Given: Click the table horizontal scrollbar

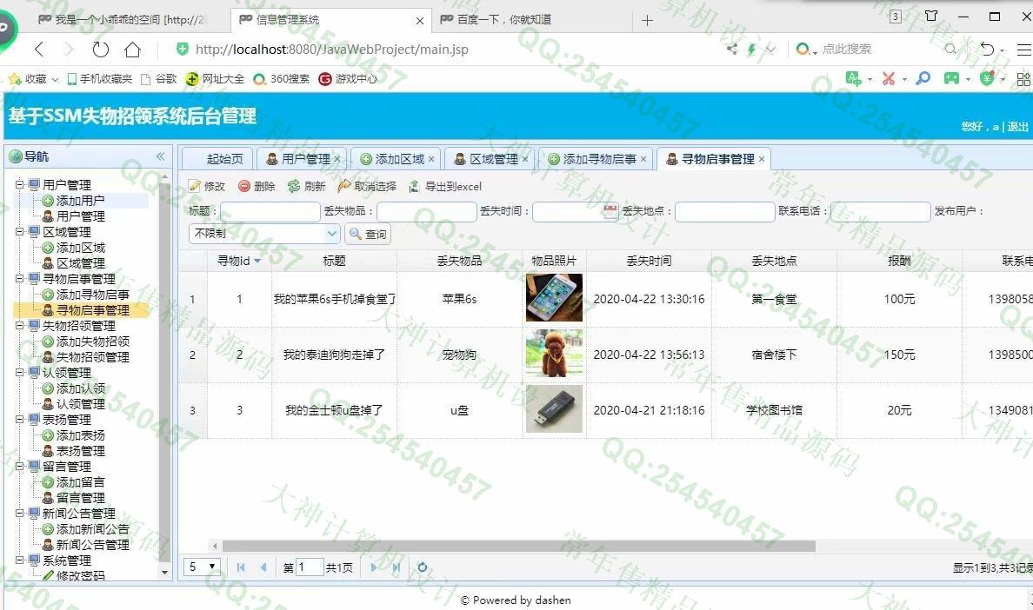Looking at the screenshot, I should (518, 547).
